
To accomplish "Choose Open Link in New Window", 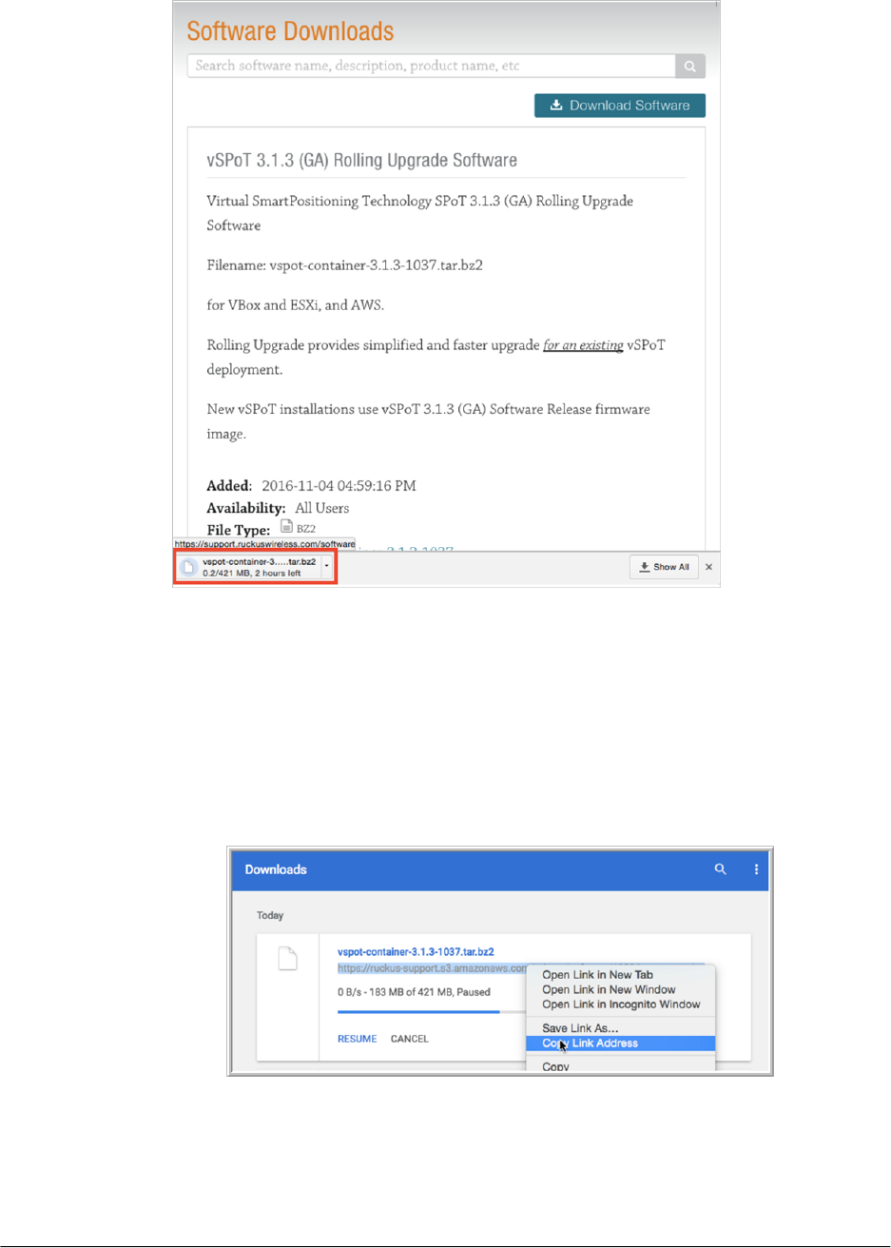I will point(619,989).
